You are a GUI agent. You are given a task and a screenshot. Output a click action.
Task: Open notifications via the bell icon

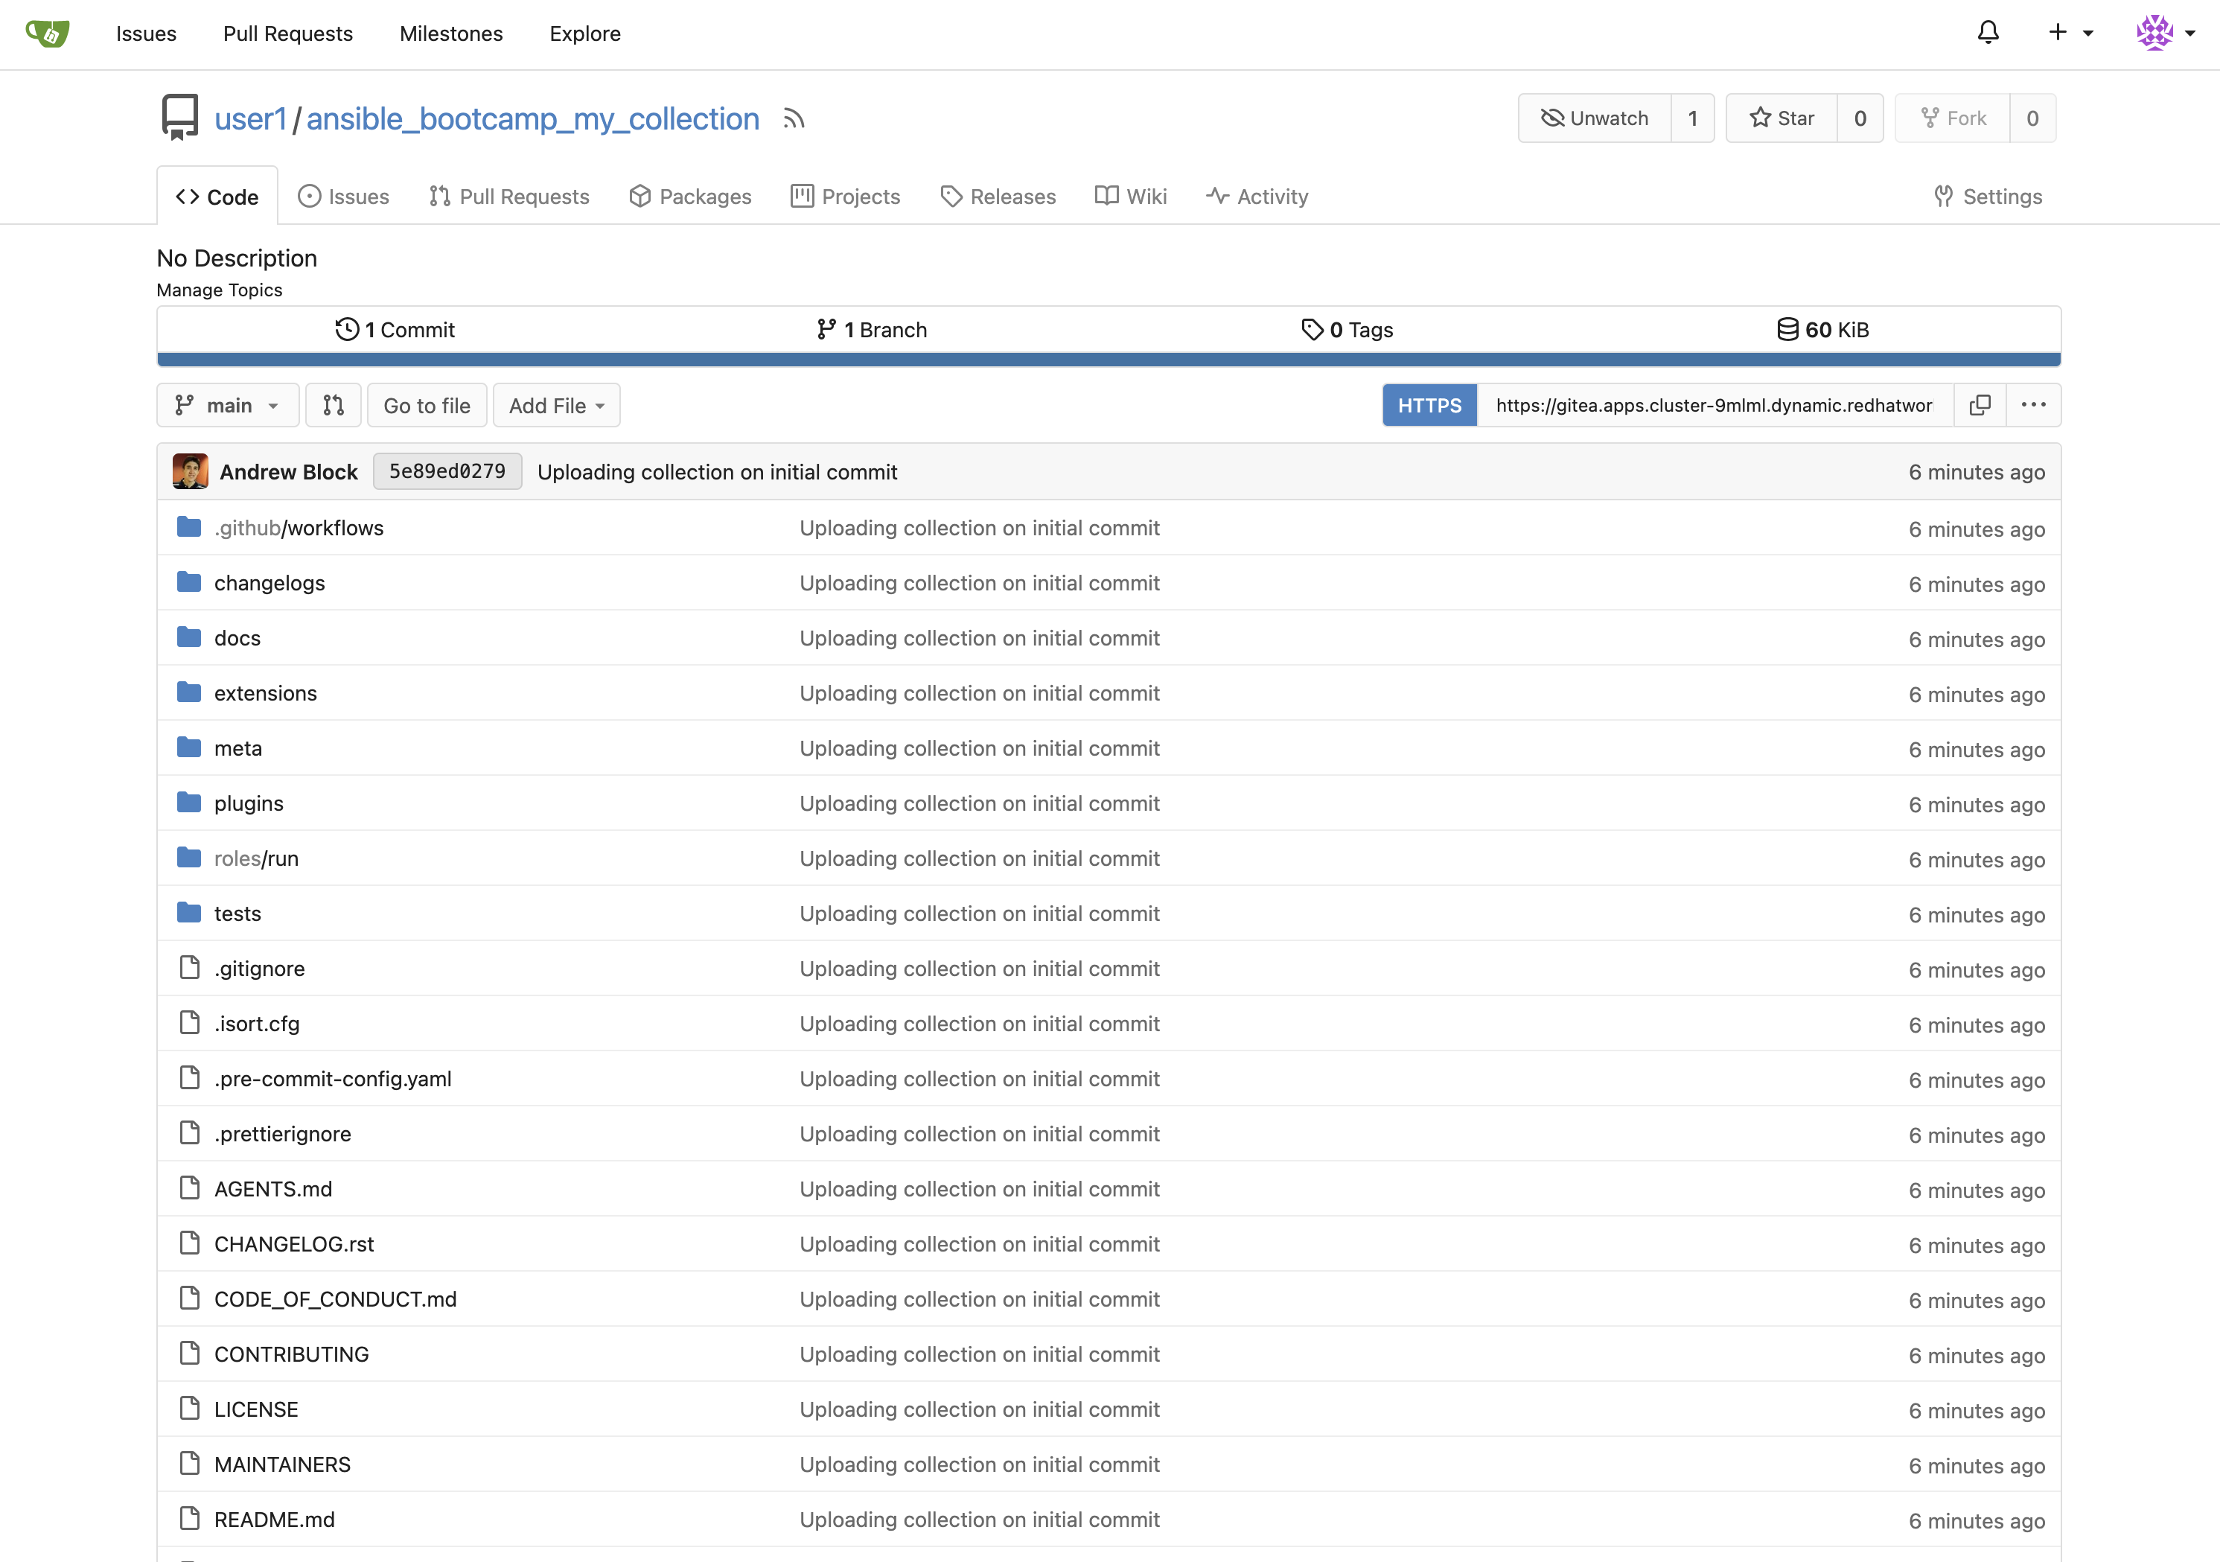point(1988,32)
